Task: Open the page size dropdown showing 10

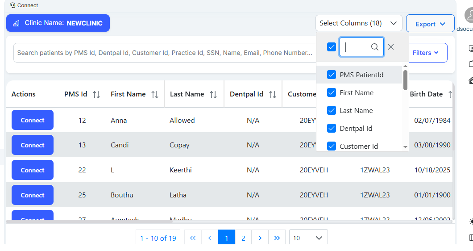Action: pos(308,238)
